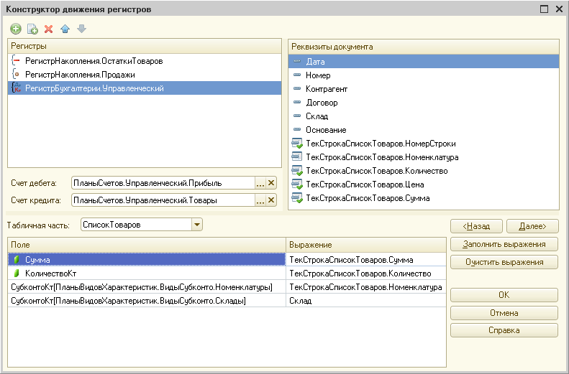The height and width of the screenshot is (374, 569).
Task: Click the Copy register toolbar icon
Action: [32, 29]
